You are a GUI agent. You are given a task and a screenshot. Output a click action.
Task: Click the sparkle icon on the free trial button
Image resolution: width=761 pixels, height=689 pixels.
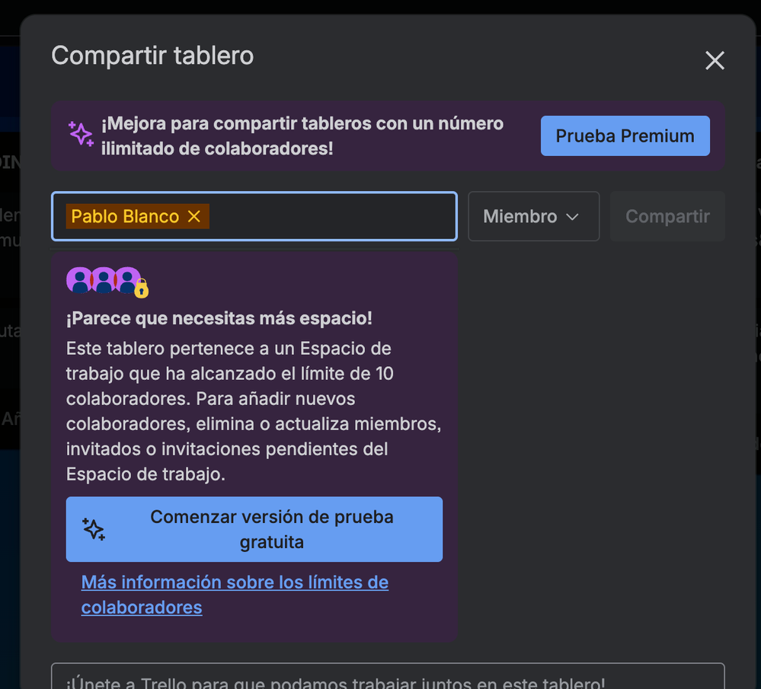[94, 528]
